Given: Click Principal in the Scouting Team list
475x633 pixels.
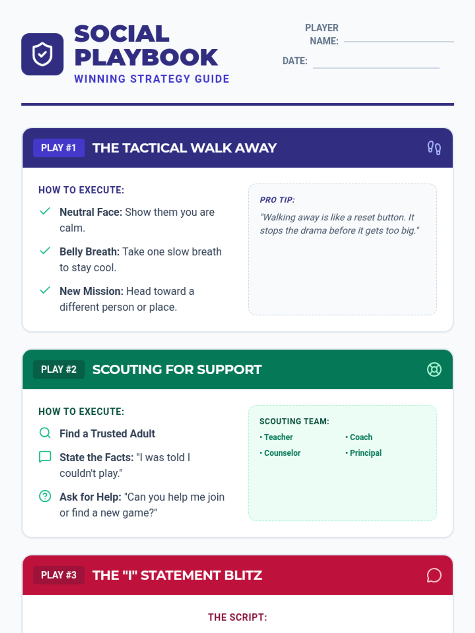Looking at the screenshot, I should pyautogui.click(x=363, y=453).
